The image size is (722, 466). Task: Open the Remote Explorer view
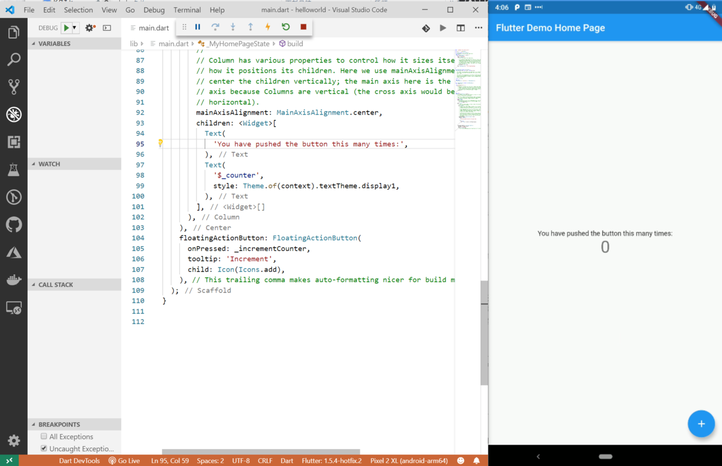tap(14, 308)
